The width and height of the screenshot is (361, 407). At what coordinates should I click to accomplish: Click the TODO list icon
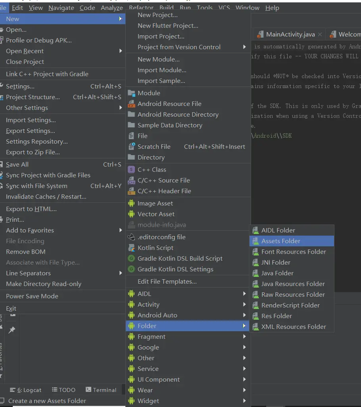coord(54,390)
